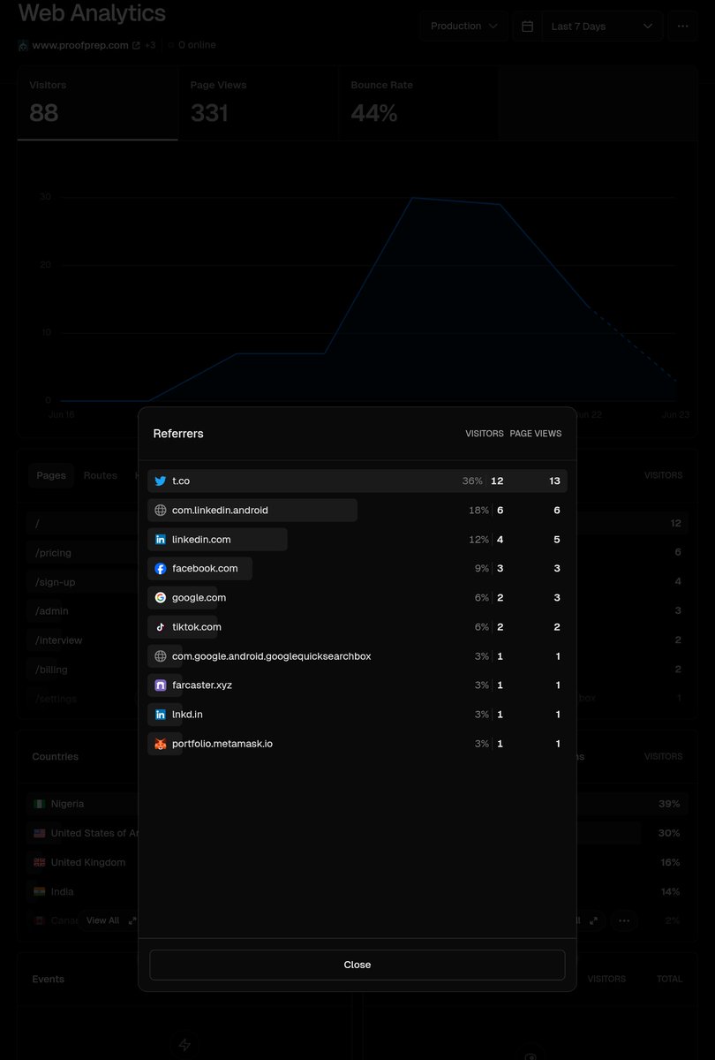715x1060 pixels.
Task: Select the linkedin.com referrer row
Action: click(x=357, y=539)
